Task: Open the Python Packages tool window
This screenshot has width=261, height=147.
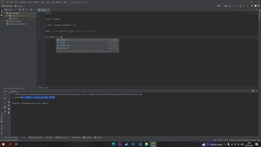Action: 36,138
